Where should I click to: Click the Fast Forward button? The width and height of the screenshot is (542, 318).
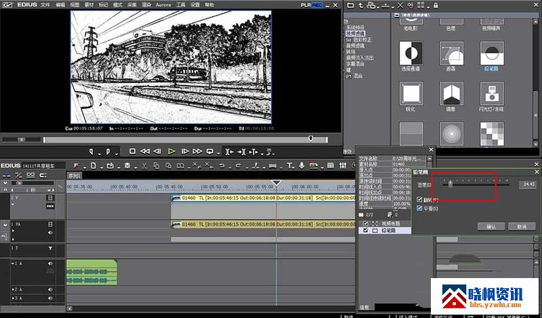pyautogui.click(x=197, y=152)
